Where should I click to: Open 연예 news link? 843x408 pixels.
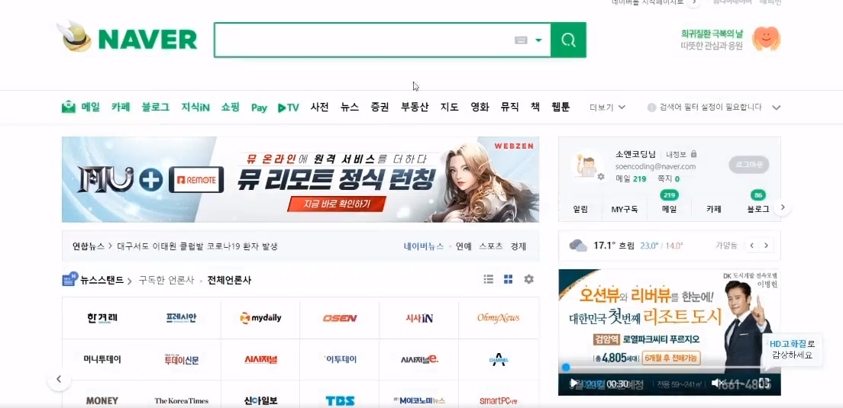pos(463,246)
